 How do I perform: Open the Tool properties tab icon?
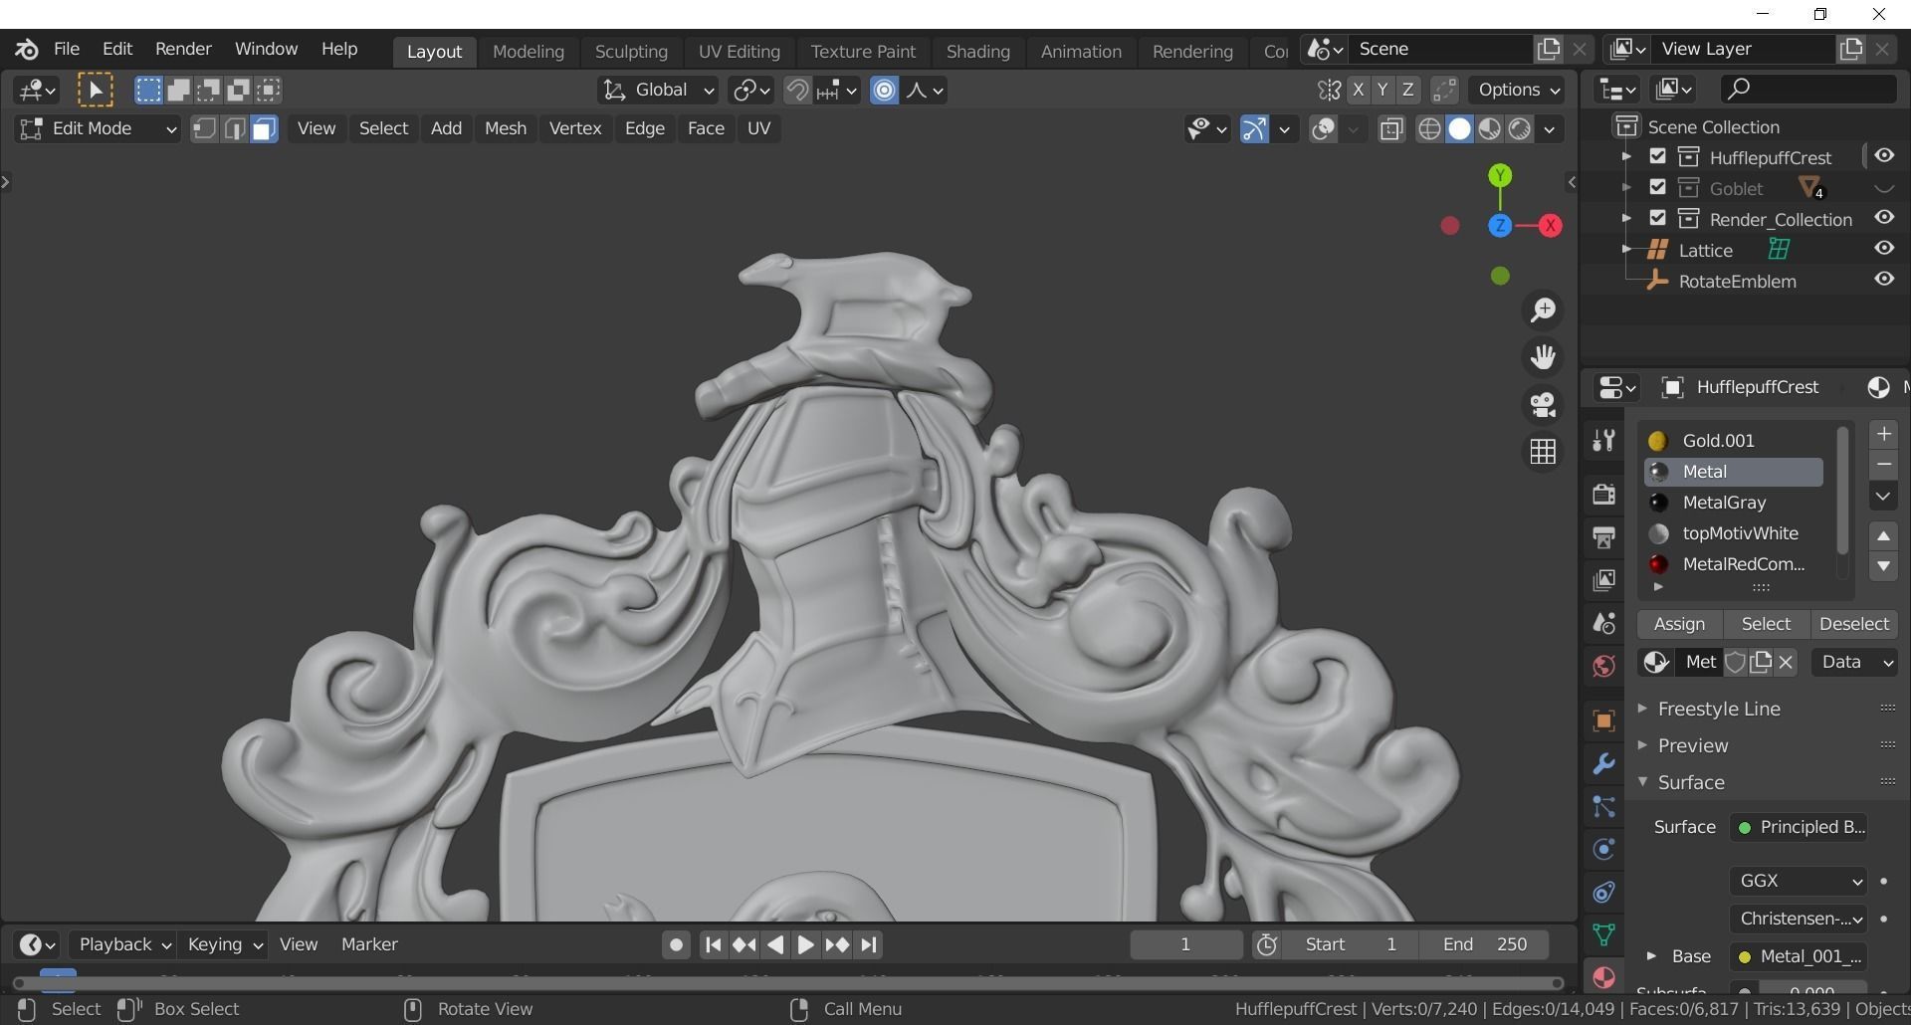(x=1603, y=441)
